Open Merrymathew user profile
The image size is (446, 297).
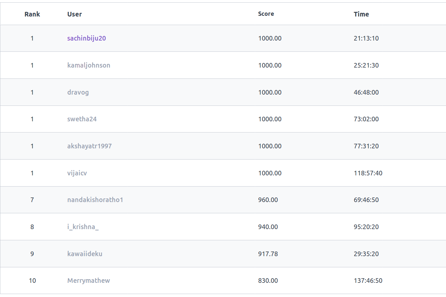coord(88,281)
